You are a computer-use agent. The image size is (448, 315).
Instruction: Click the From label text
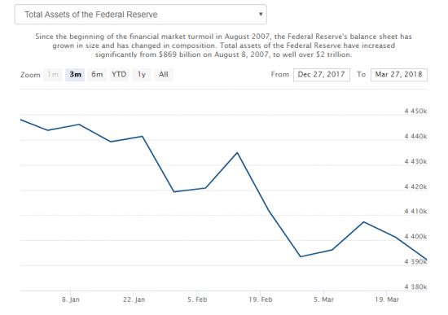click(280, 75)
